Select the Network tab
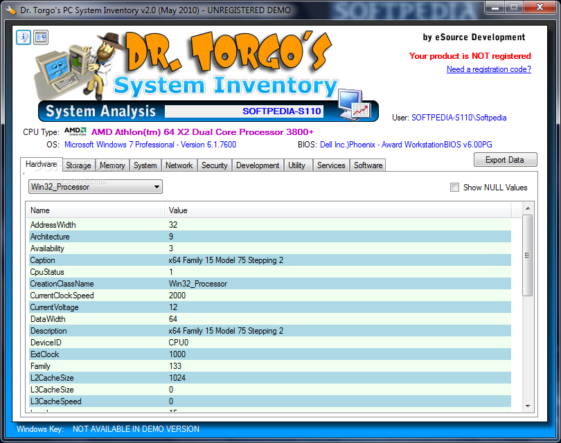 point(179,165)
